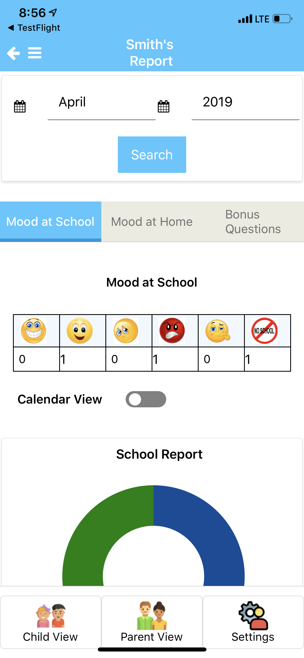
Task: Return to TestFlight app
Action: [34, 28]
